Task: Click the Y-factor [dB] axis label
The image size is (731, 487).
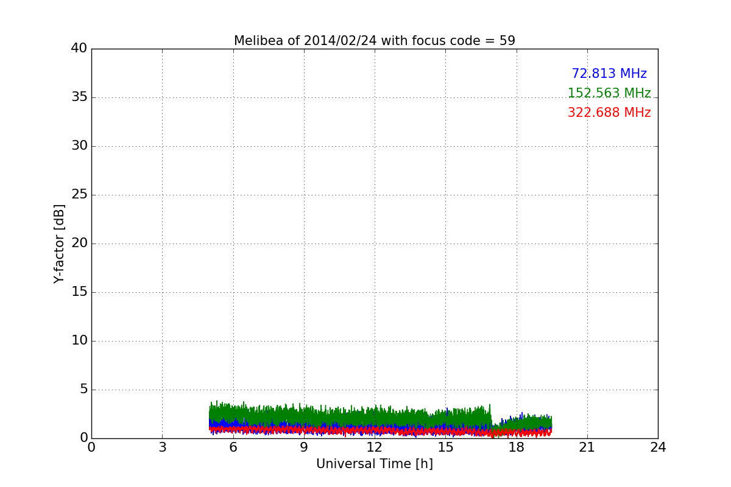Action: point(59,243)
